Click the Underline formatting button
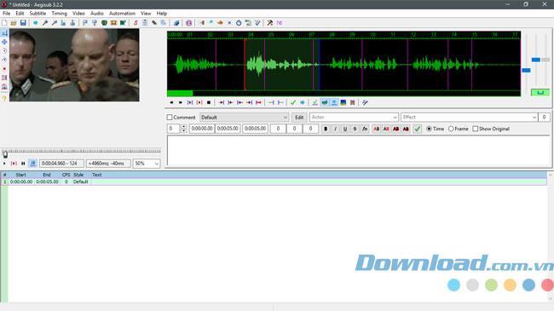 (x=345, y=129)
